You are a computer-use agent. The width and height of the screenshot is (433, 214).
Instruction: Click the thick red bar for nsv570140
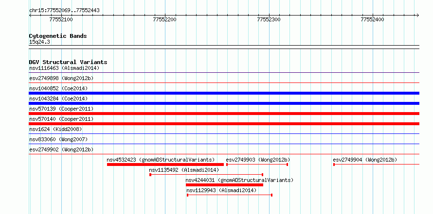pyautogui.click(x=224, y=124)
